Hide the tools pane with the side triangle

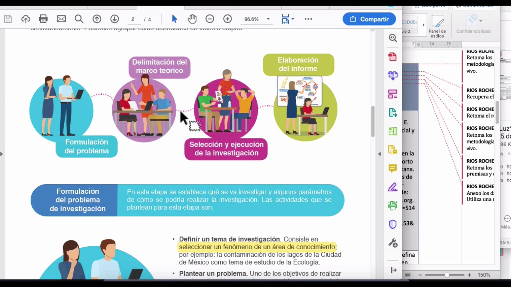tap(379, 154)
